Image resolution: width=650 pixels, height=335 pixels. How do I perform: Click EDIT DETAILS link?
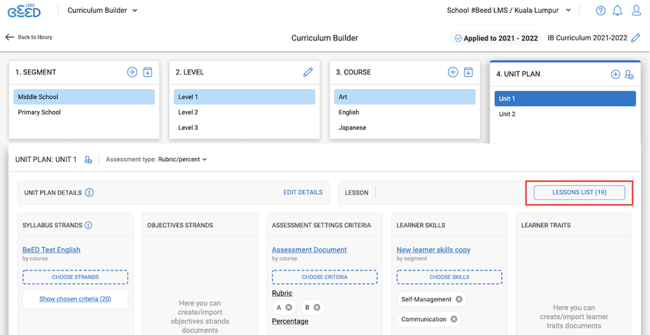tap(303, 192)
